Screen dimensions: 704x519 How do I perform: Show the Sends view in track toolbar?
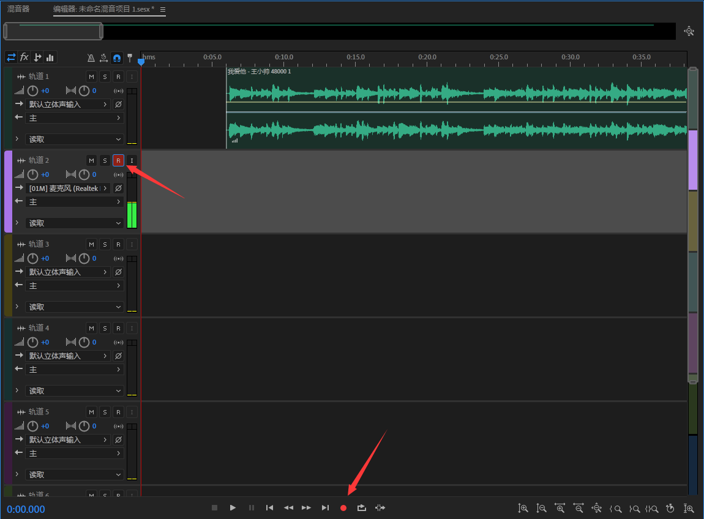(x=37, y=58)
